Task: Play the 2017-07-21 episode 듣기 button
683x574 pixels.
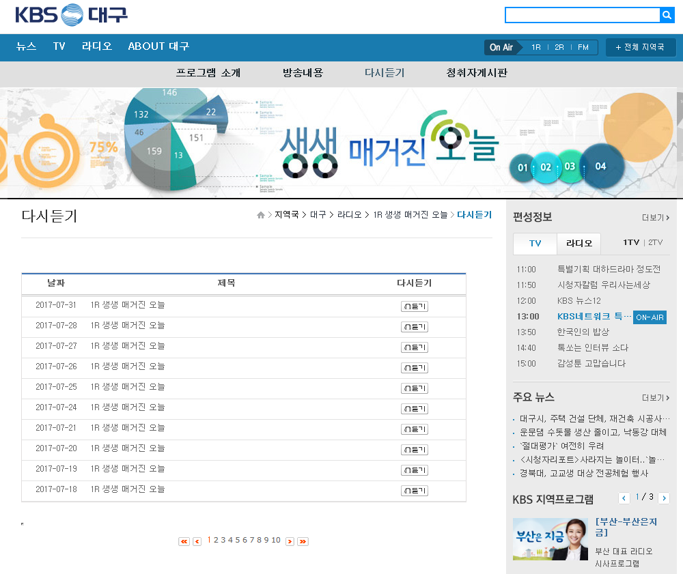Action: 415,429
